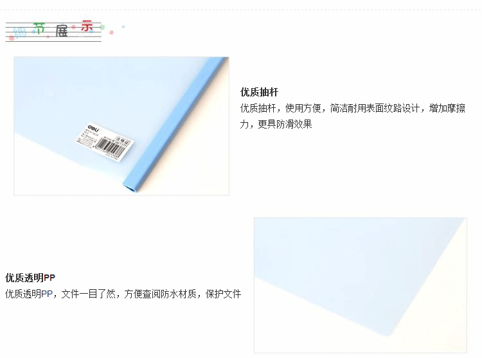The height and width of the screenshot is (358, 482).
Task: Click the gray 展 character in header
Action: click(62, 31)
